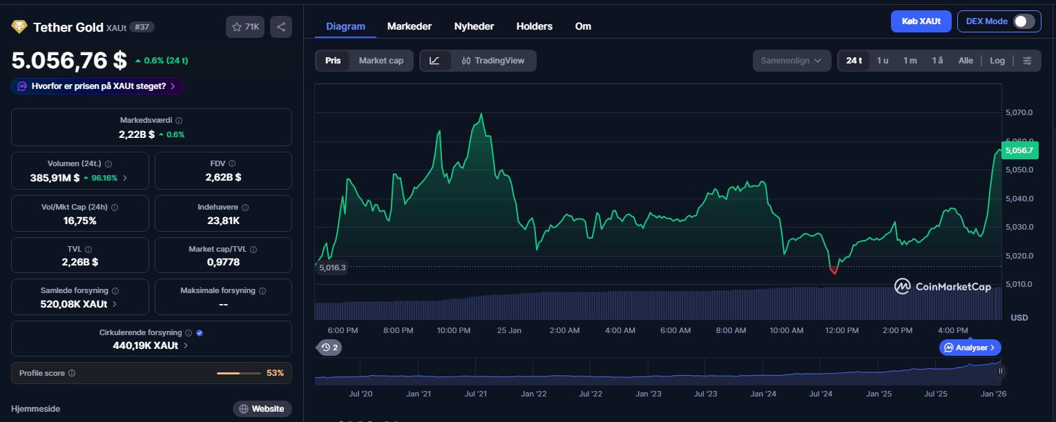Open the Website link button

pyautogui.click(x=262, y=409)
